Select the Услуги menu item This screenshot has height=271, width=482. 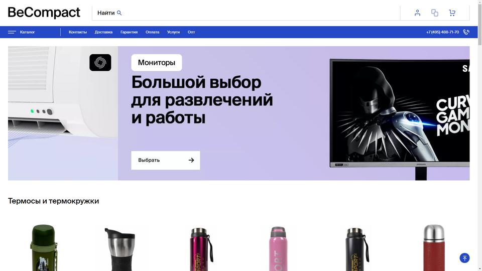coord(173,32)
